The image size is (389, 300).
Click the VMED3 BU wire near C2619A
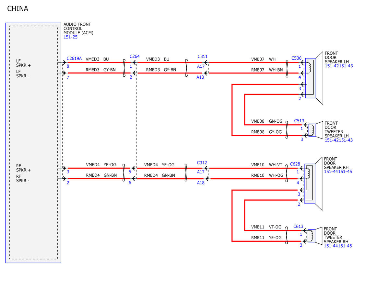coord(97,59)
